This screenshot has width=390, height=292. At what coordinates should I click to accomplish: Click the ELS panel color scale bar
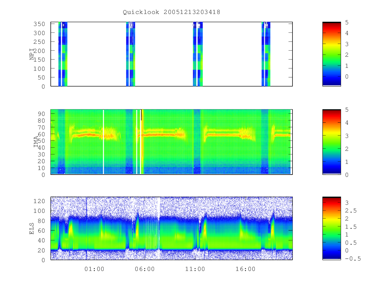pyautogui.click(x=331, y=228)
